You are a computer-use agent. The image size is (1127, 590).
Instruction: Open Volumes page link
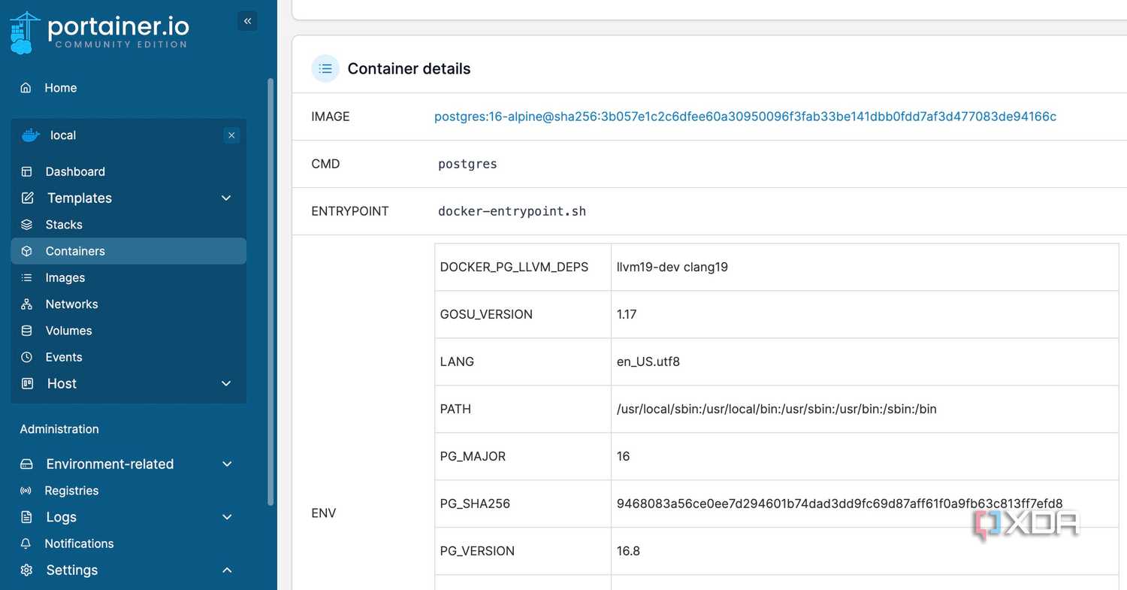[x=68, y=331]
